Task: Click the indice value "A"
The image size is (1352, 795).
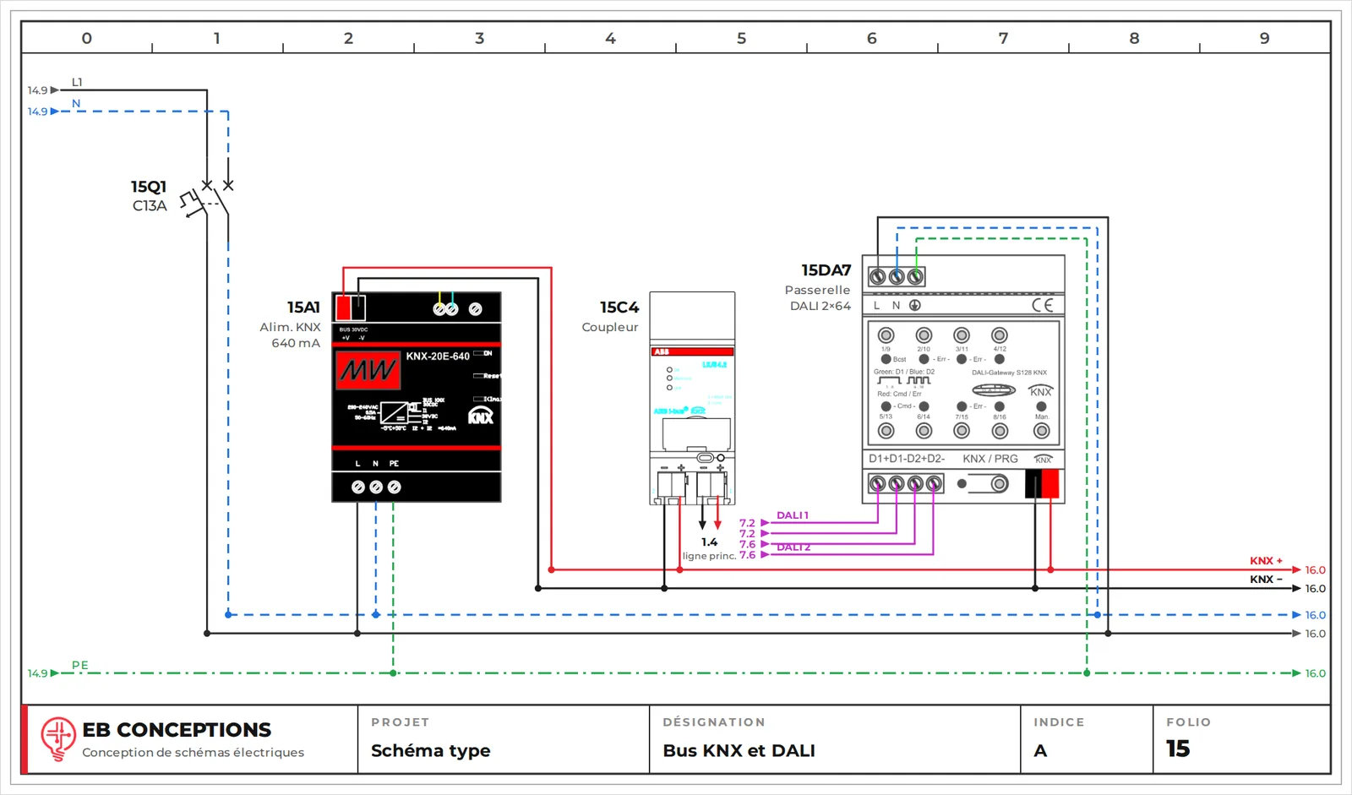Action: (1040, 750)
